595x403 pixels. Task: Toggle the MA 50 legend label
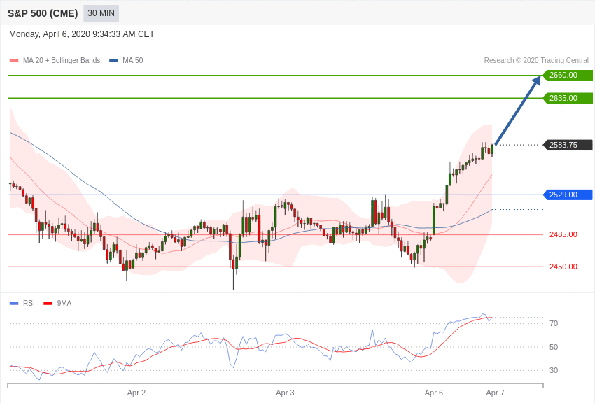(132, 61)
